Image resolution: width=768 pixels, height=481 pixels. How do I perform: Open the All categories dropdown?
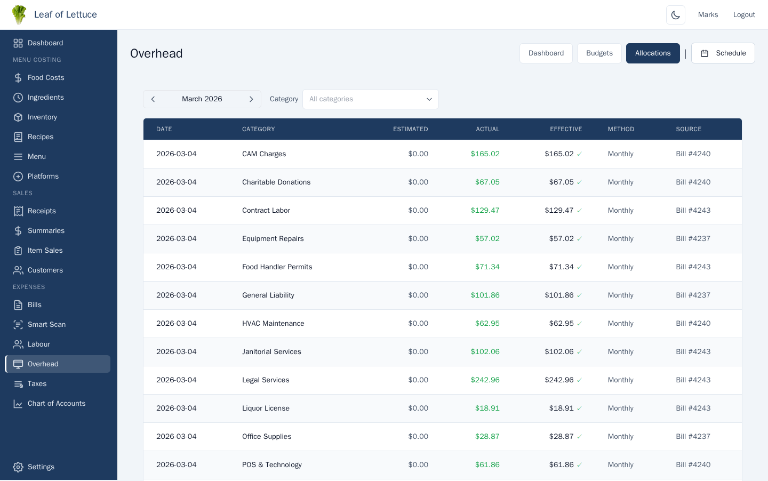[371, 99]
